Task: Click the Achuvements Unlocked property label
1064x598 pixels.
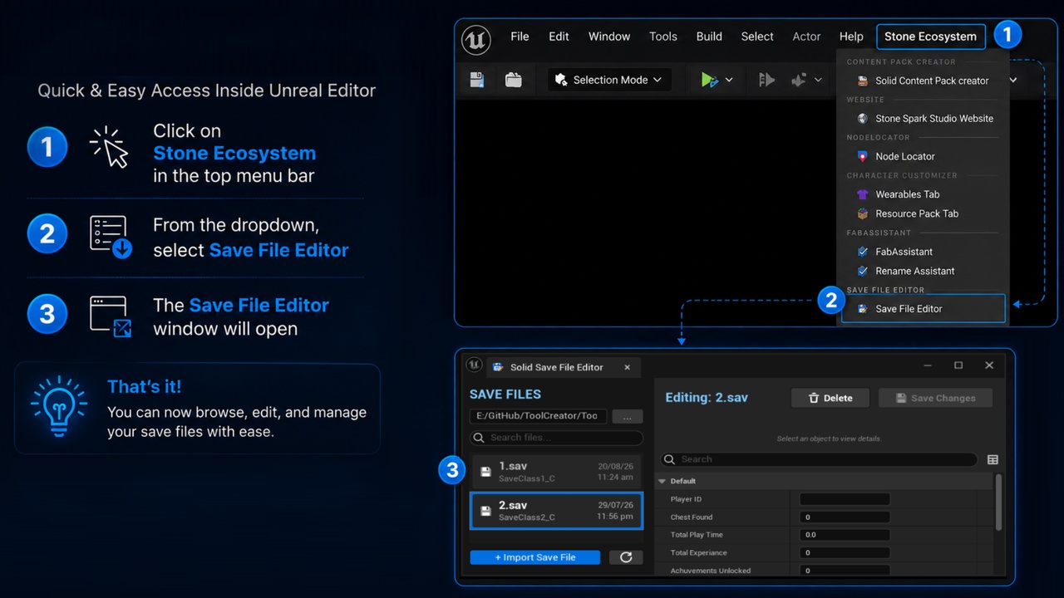Action: tap(711, 571)
